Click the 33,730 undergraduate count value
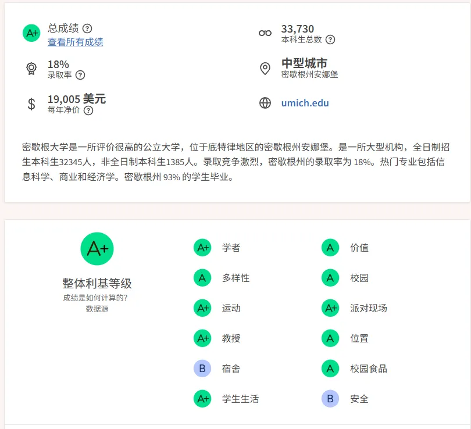Viewport: 471px width, 429px height. [297, 29]
